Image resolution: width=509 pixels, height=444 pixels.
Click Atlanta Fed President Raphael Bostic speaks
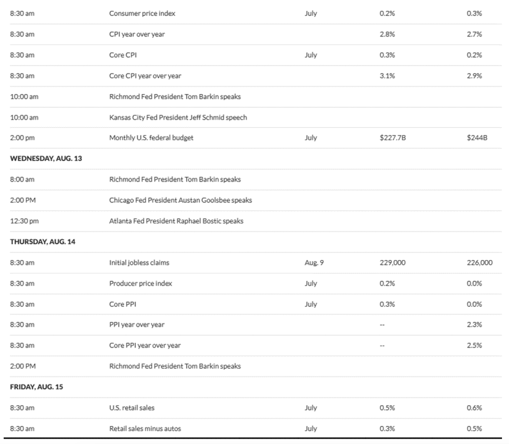tap(176, 221)
